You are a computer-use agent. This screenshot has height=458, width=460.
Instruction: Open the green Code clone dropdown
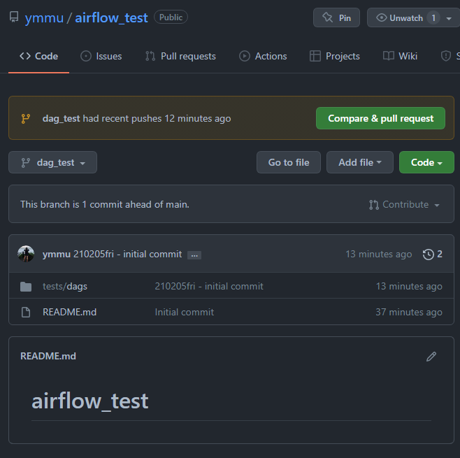coord(426,162)
